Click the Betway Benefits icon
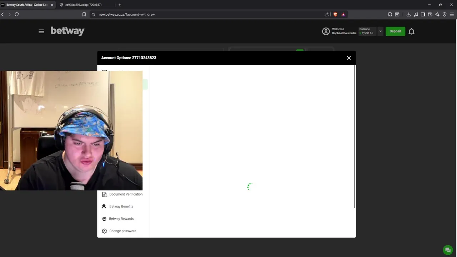457x257 pixels. (x=104, y=206)
